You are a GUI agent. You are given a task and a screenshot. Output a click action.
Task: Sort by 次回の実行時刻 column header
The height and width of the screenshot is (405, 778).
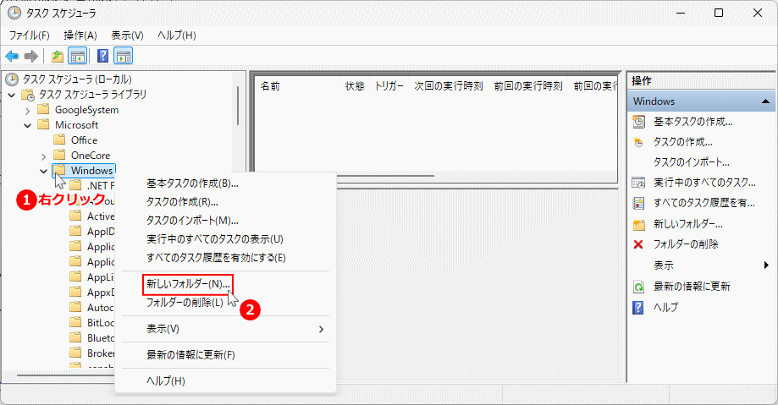(x=449, y=86)
